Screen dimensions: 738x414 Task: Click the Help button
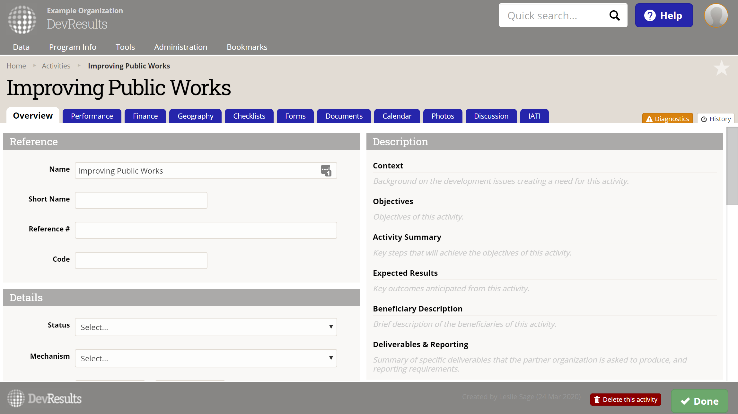pyautogui.click(x=664, y=15)
